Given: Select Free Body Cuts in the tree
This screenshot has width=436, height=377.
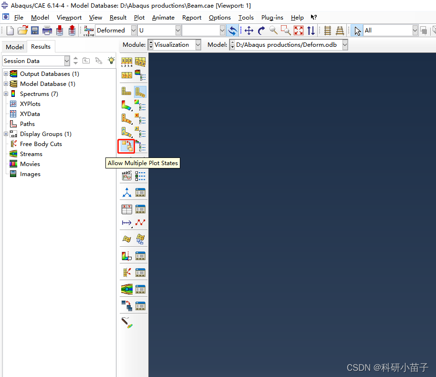Looking at the screenshot, I should point(41,144).
